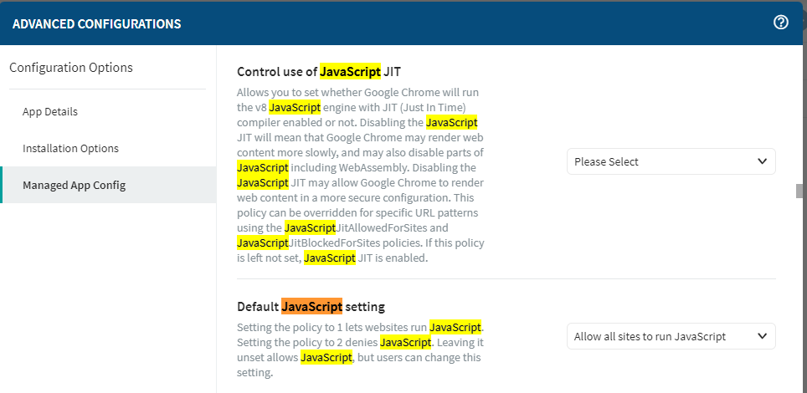Go to Installation Options section

(70, 148)
